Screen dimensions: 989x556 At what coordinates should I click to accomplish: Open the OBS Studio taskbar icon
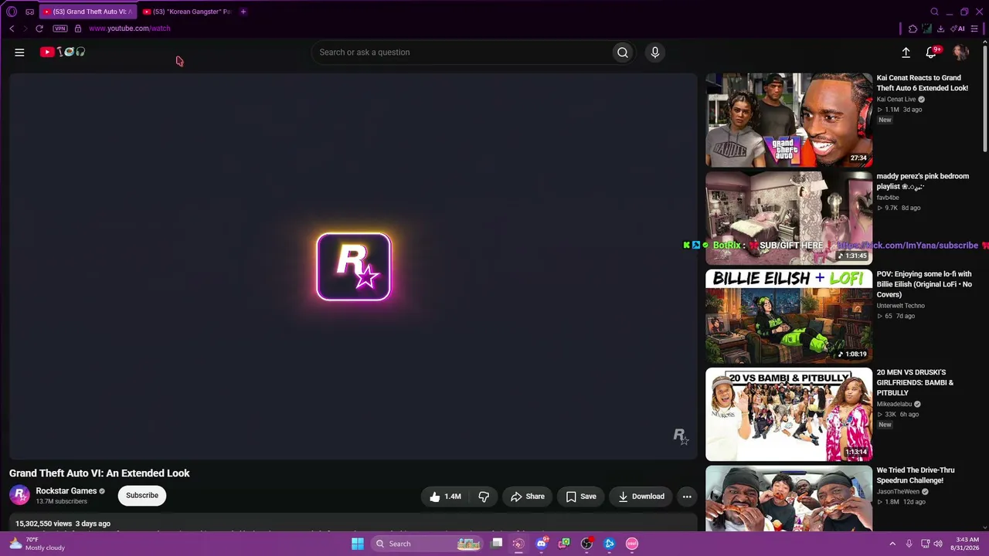point(587,544)
